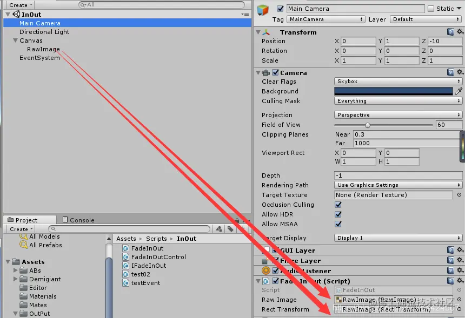This screenshot has height=318, width=465.
Task: Open the Layer dropdown Default
Action: 426,19
